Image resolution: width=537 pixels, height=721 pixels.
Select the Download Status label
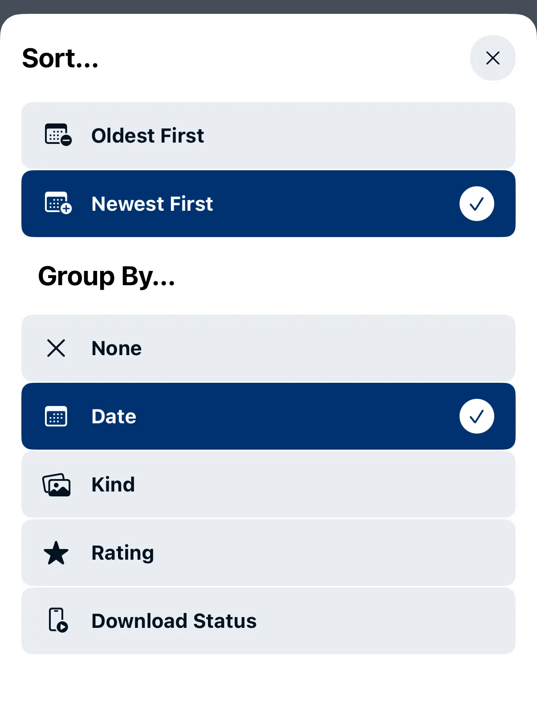[174, 621]
